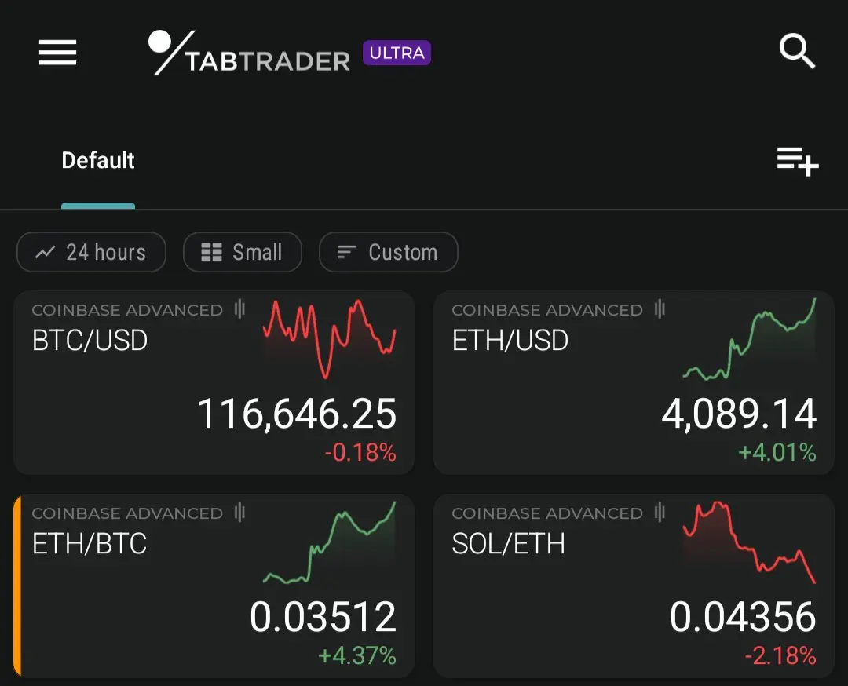Viewport: 848px width, 686px height.
Task: Click the SOL/ETH red sparkline chart
Action: pos(750,542)
